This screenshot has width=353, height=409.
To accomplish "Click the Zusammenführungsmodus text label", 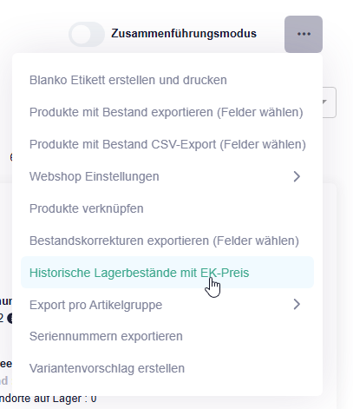I will pos(184,34).
